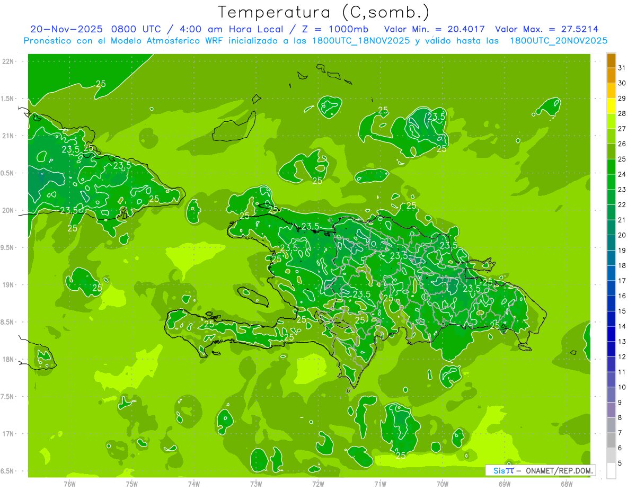
Task: Click the '69W' longitude label
Action: point(505,484)
